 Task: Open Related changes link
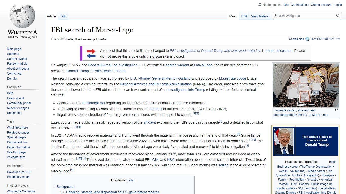point(18,133)
